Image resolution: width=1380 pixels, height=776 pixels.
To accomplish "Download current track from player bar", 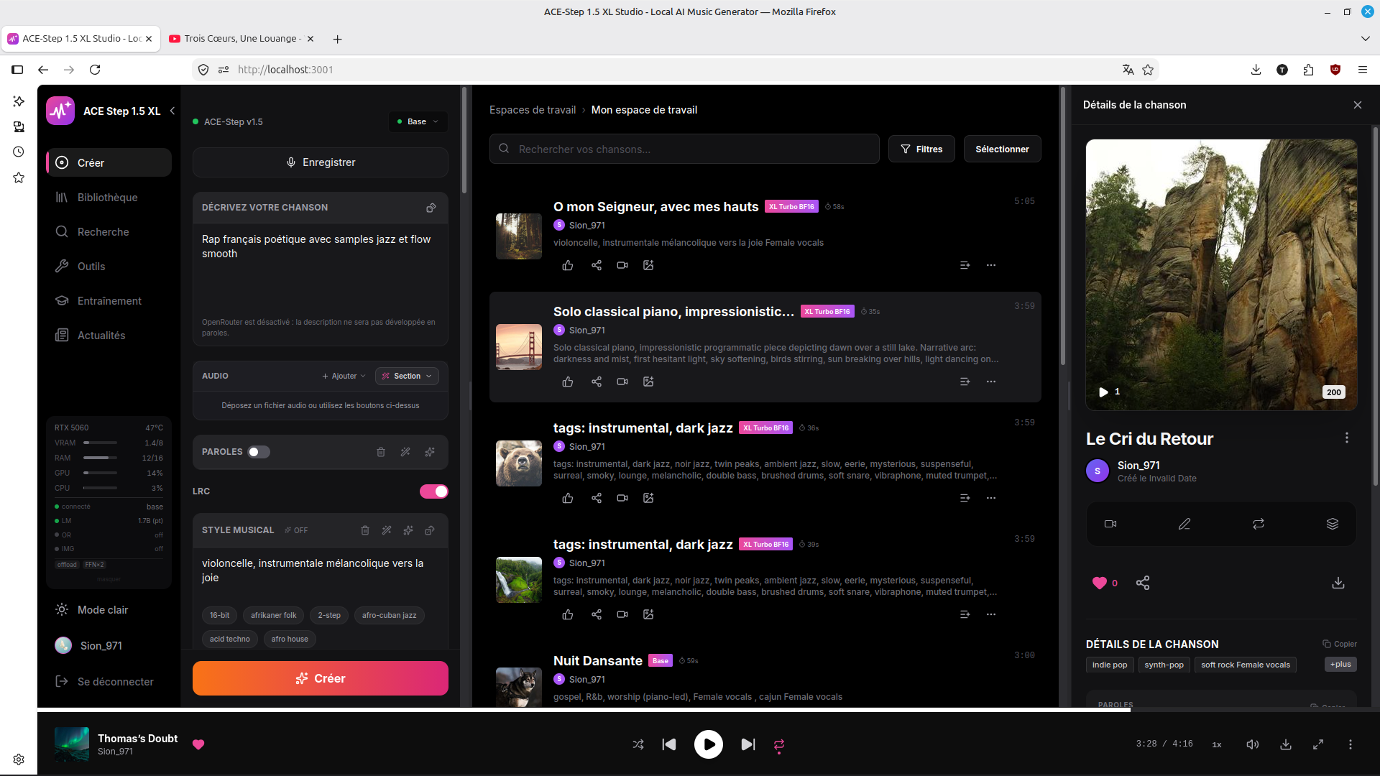I will [1286, 744].
